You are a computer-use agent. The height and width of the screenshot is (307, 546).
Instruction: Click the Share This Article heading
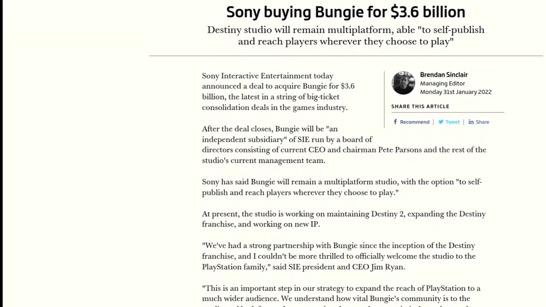420,107
